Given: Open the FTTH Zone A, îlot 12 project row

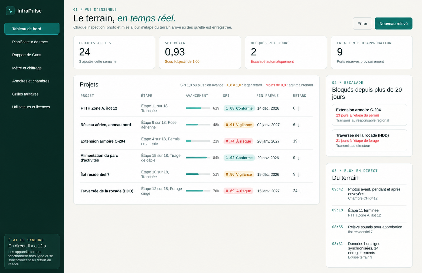Looking at the screenshot, I should coord(197,108).
